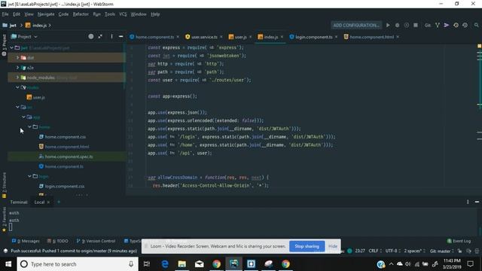Open Microsoft Edge from taskbar
This screenshot has width=482, height=271.
click(x=165, y=264)
